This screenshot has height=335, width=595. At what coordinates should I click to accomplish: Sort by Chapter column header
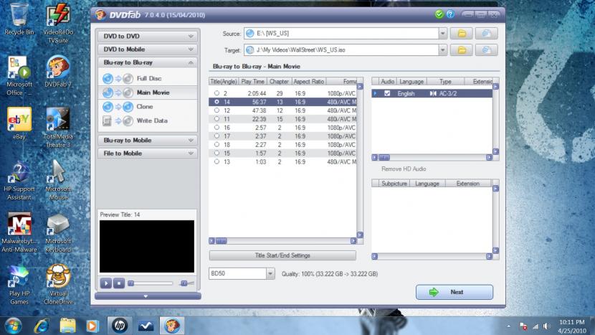tap(279, 81)
